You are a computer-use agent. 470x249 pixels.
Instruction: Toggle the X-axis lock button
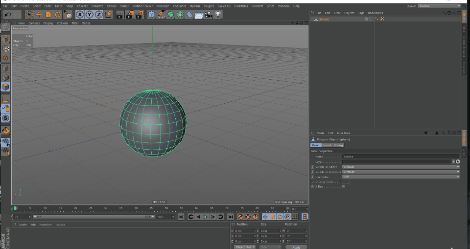(79, 15)
